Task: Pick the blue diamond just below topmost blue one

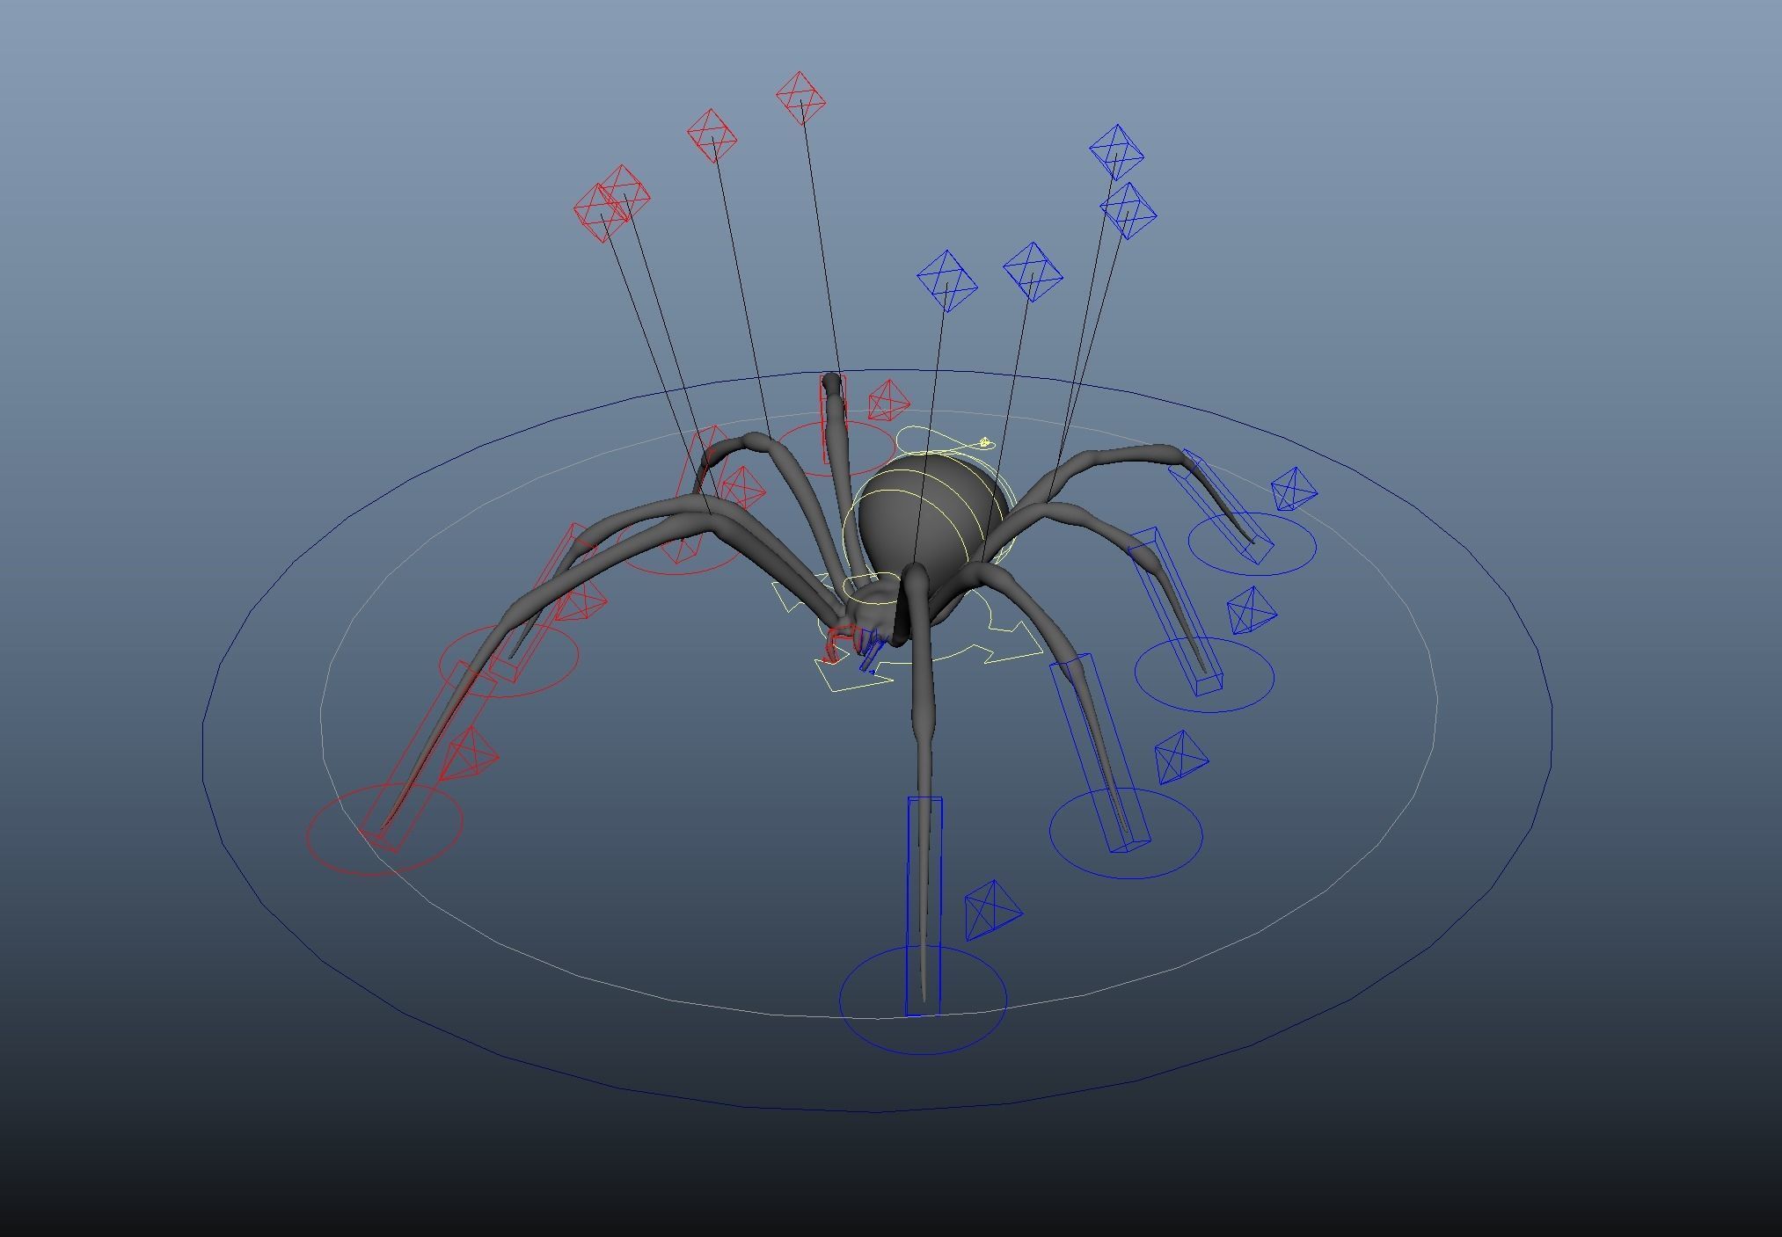Action: (1128, 210)
